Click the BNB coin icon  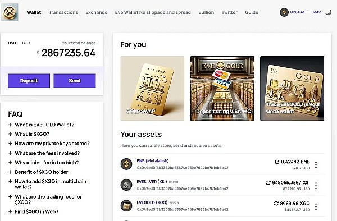[126, 164]
